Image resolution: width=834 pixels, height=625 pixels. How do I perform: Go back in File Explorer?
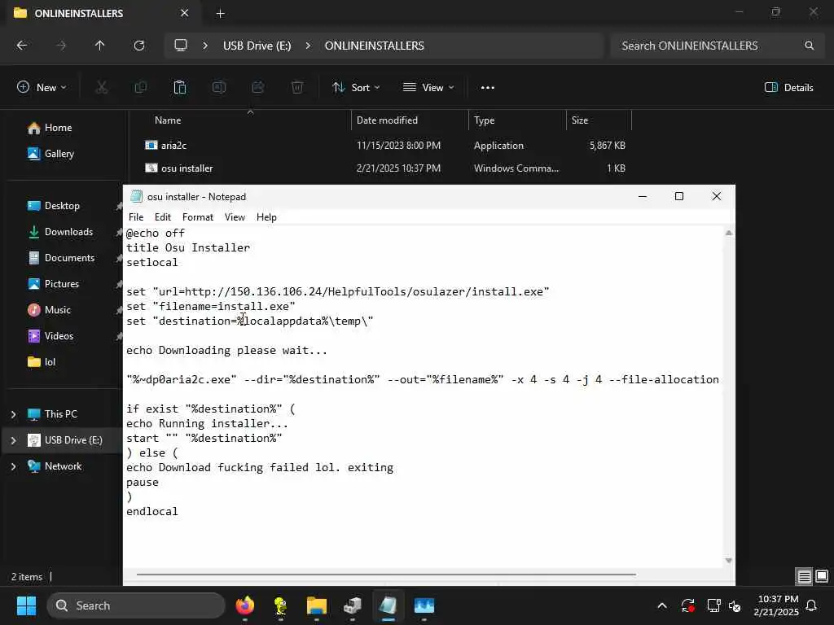(22, 46)
